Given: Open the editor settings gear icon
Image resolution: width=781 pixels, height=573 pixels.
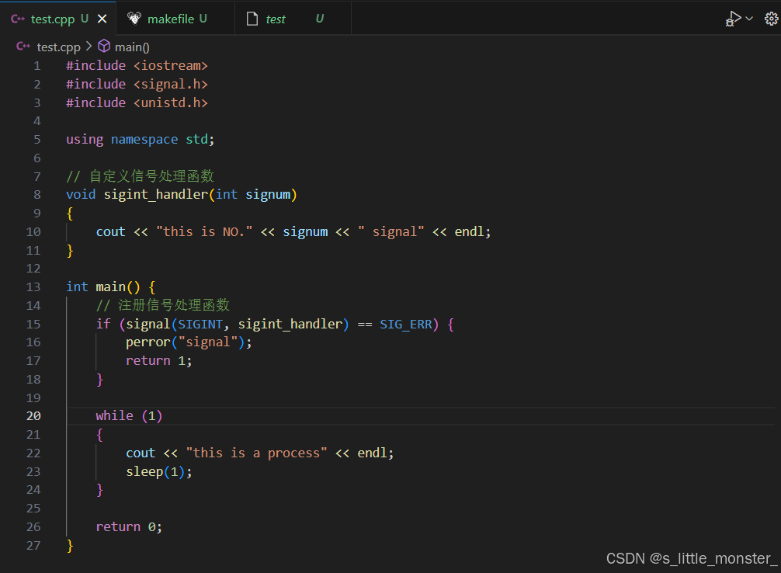Looking at the screenshot, I should [x=771, y=19].
